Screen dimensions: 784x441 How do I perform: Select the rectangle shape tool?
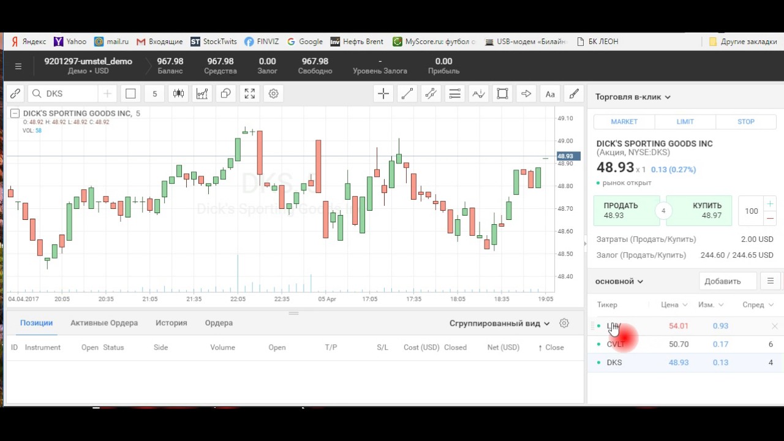pyautogui.click(x=502, y=94)
